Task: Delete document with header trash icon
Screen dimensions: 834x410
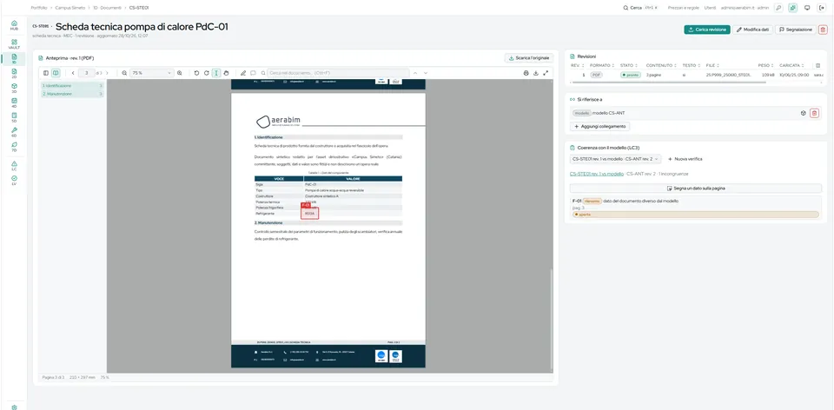Action: coord(823,30)
